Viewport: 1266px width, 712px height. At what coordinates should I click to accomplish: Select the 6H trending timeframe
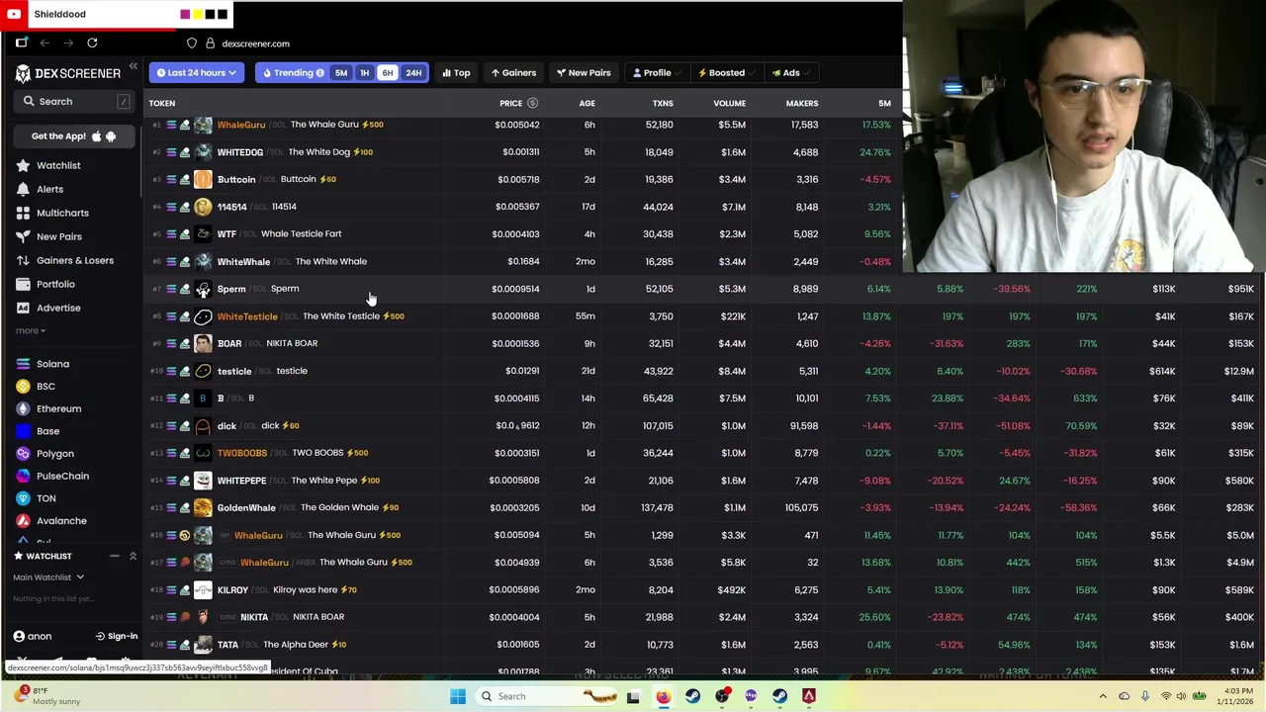pyautogui.click(x=388, y=73)
